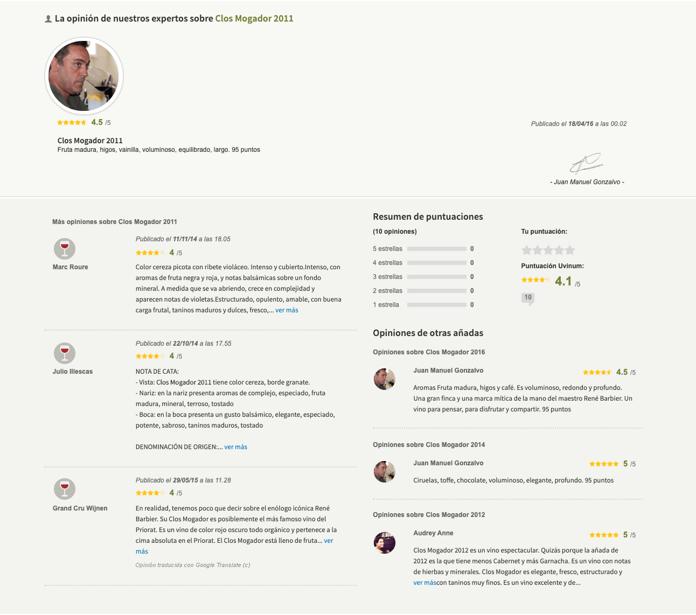Click Grand Cru Wijnen's wine glass avatar
The image size is (696, 615).
tap(65, 489)
